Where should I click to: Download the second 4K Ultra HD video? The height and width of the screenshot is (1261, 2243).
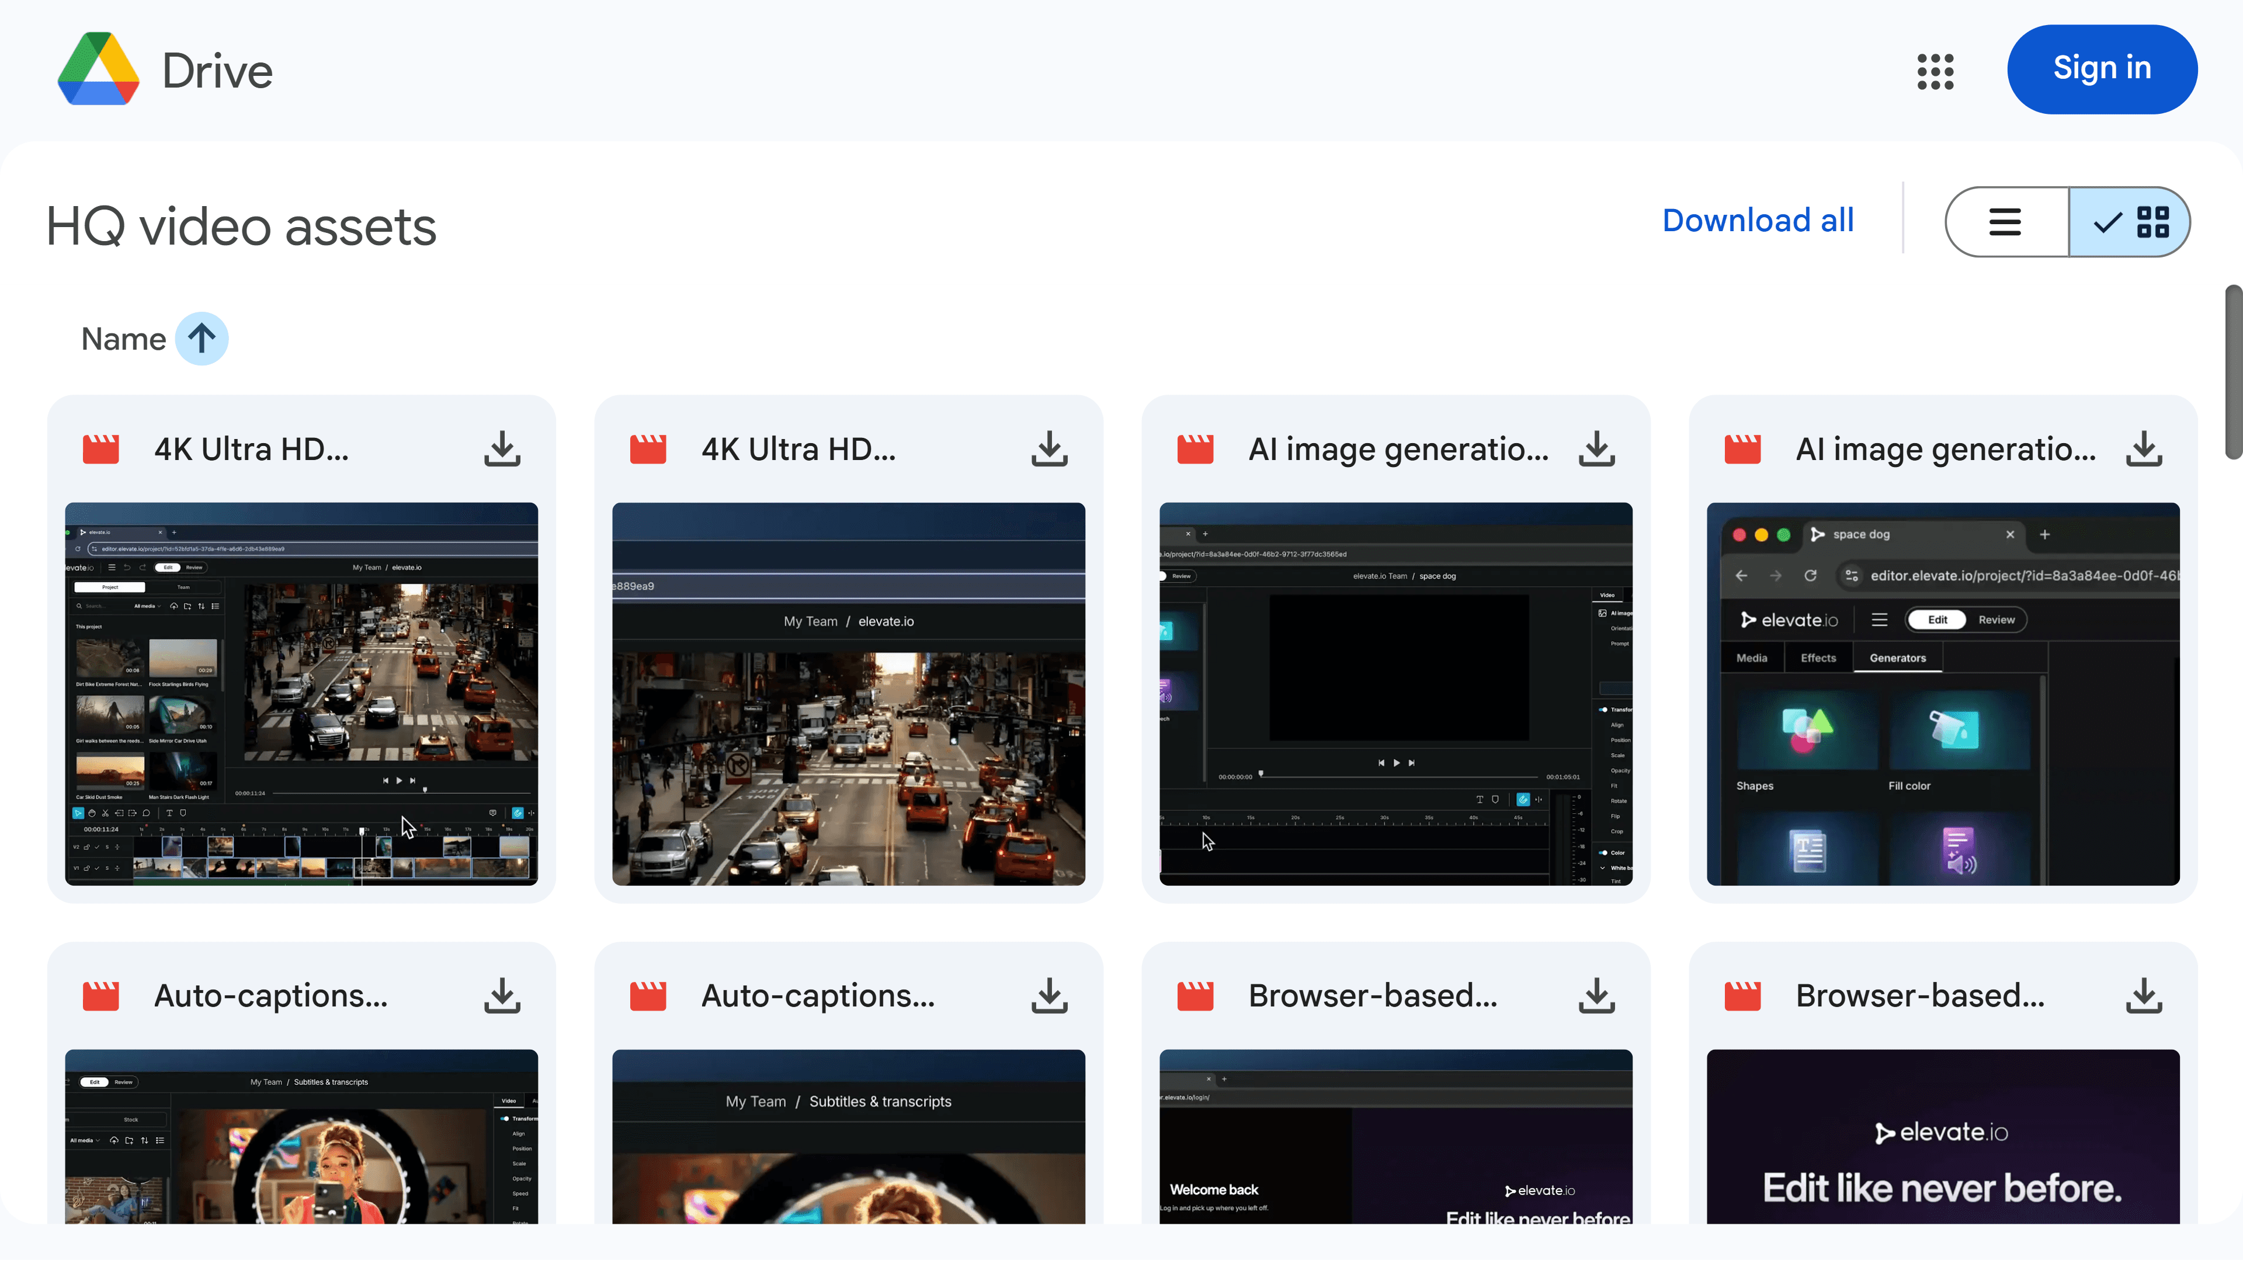tap(1049, 449)
